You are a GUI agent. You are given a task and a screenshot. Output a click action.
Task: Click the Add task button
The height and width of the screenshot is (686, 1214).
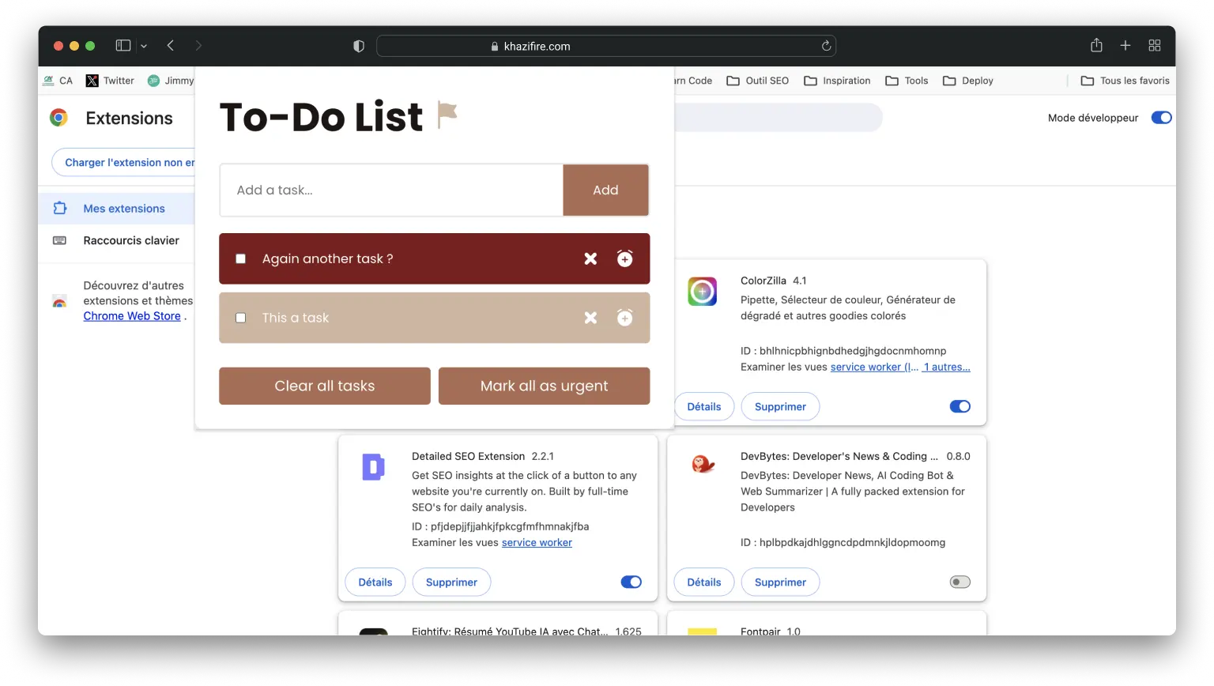[605, 190]
